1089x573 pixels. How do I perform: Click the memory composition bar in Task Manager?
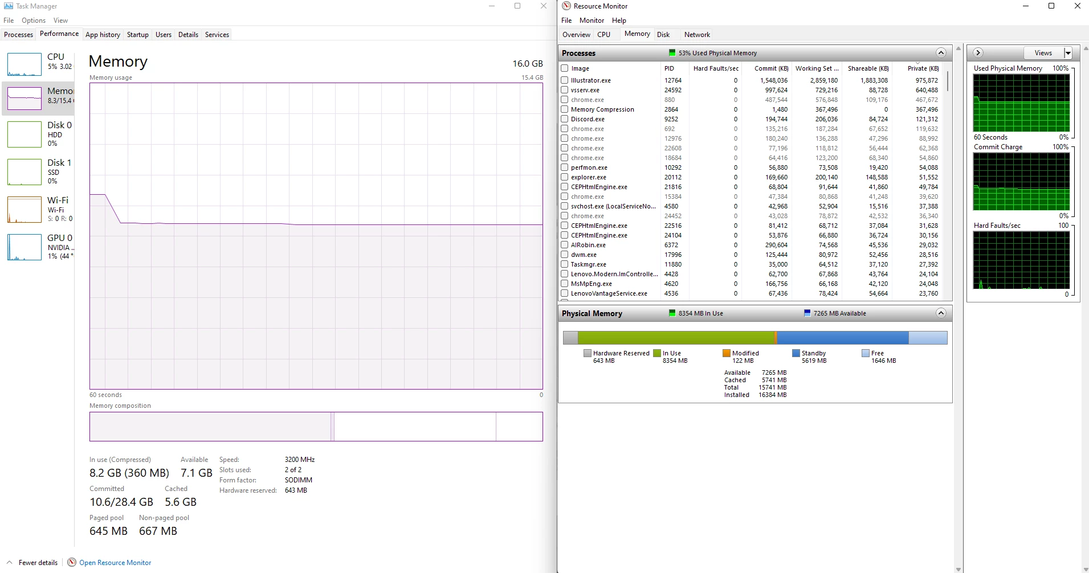[x=316, y=427]
